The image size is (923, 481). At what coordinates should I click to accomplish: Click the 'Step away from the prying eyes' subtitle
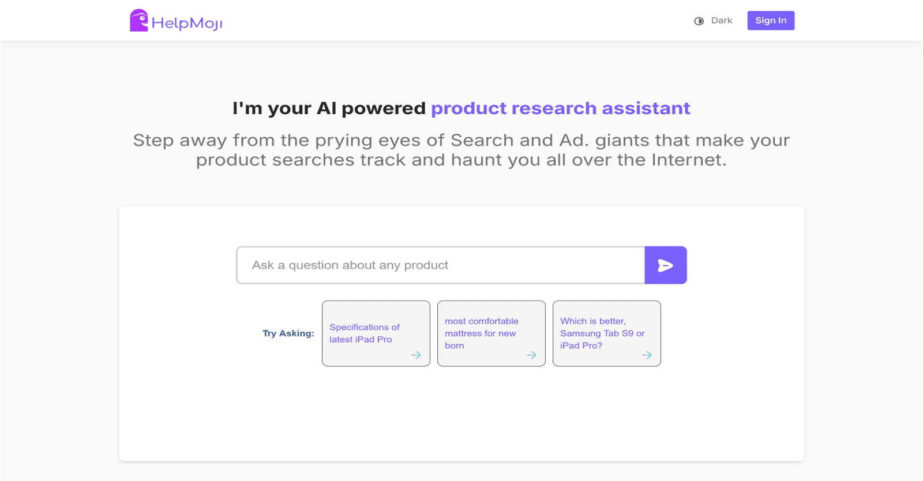coord(461,150)
